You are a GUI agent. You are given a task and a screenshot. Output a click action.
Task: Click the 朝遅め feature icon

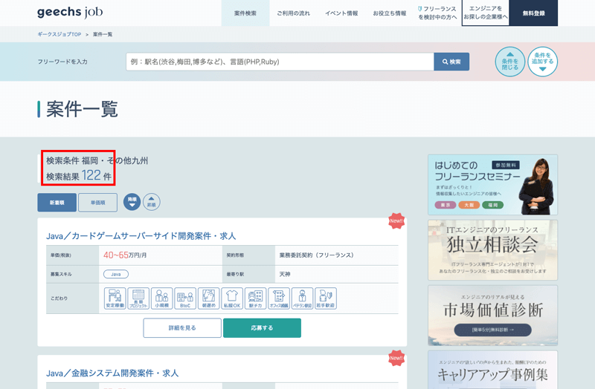coord(209,298)
